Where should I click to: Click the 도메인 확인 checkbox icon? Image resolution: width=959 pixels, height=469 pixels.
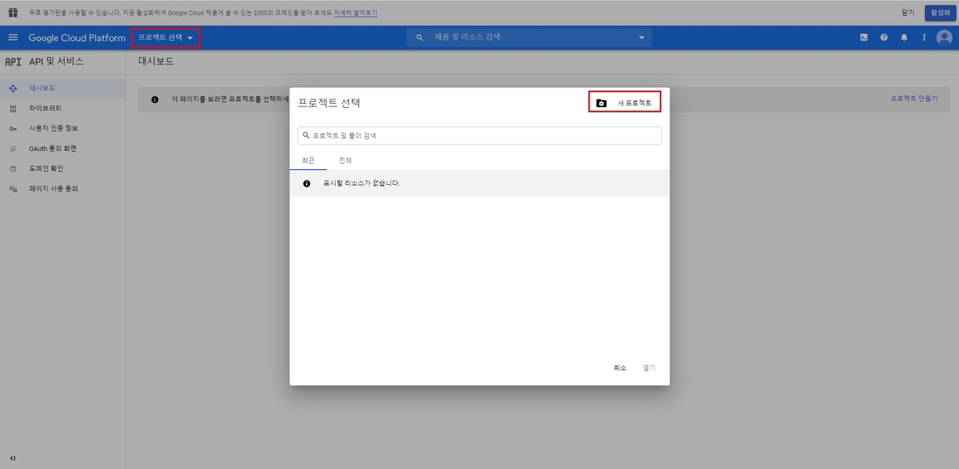click(13, 169)
